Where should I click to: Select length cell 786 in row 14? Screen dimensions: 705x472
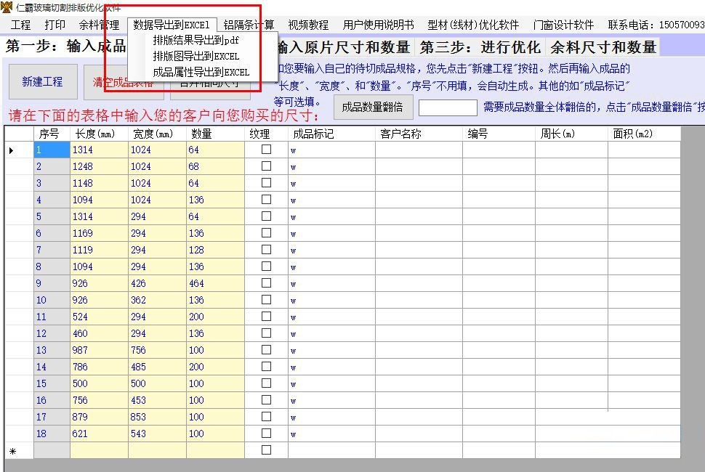[100, 367]
